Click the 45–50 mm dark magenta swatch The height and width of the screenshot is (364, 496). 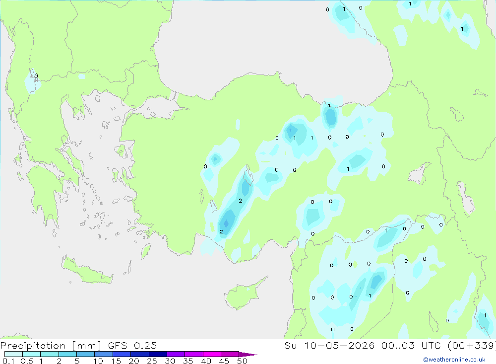(x=230, y=354)
